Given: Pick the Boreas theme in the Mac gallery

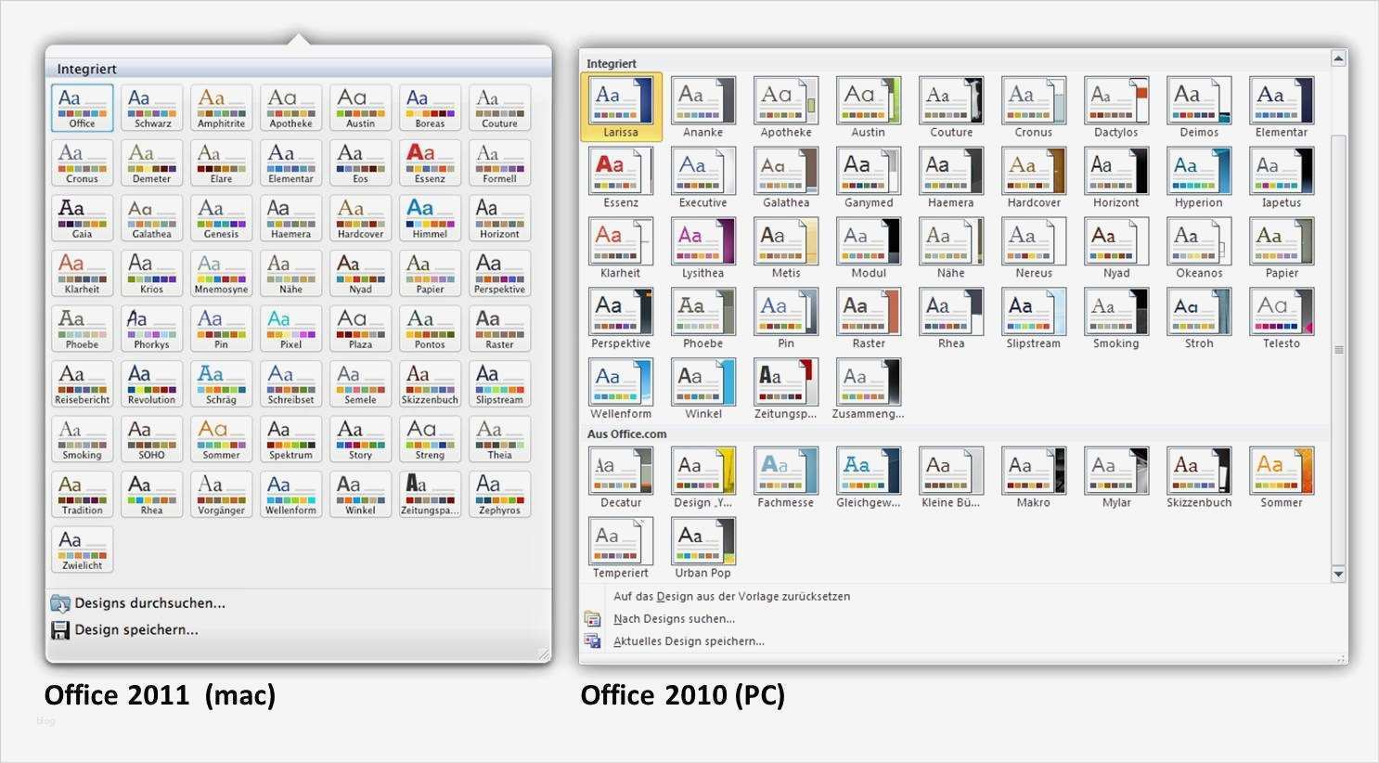Looking at the screenshot, I should [x=430, y=108].
